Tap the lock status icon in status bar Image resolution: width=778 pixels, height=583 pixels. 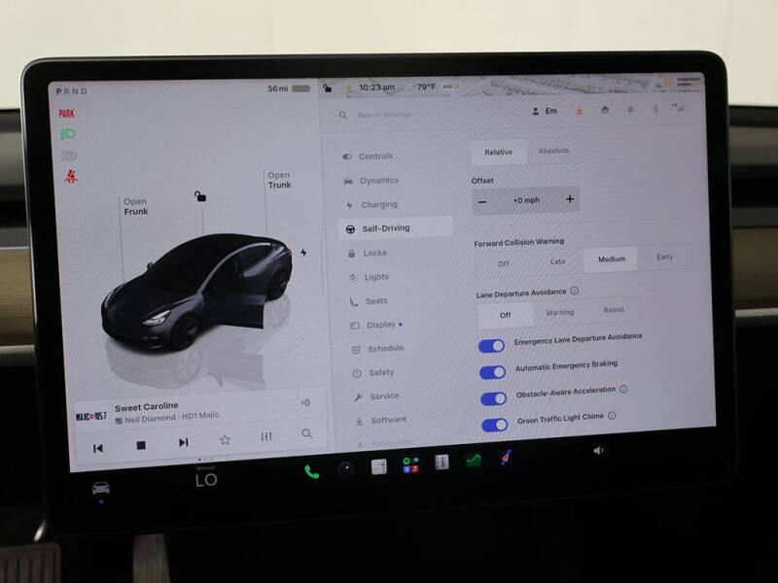(328, 87)
